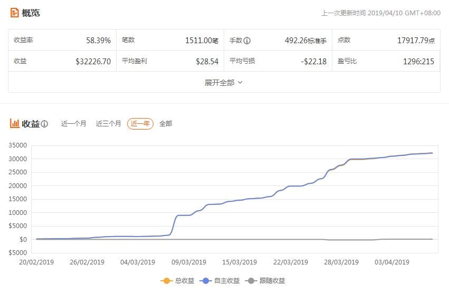Click the 点数 label
This screenshot has height=295, width=449.
344,40
